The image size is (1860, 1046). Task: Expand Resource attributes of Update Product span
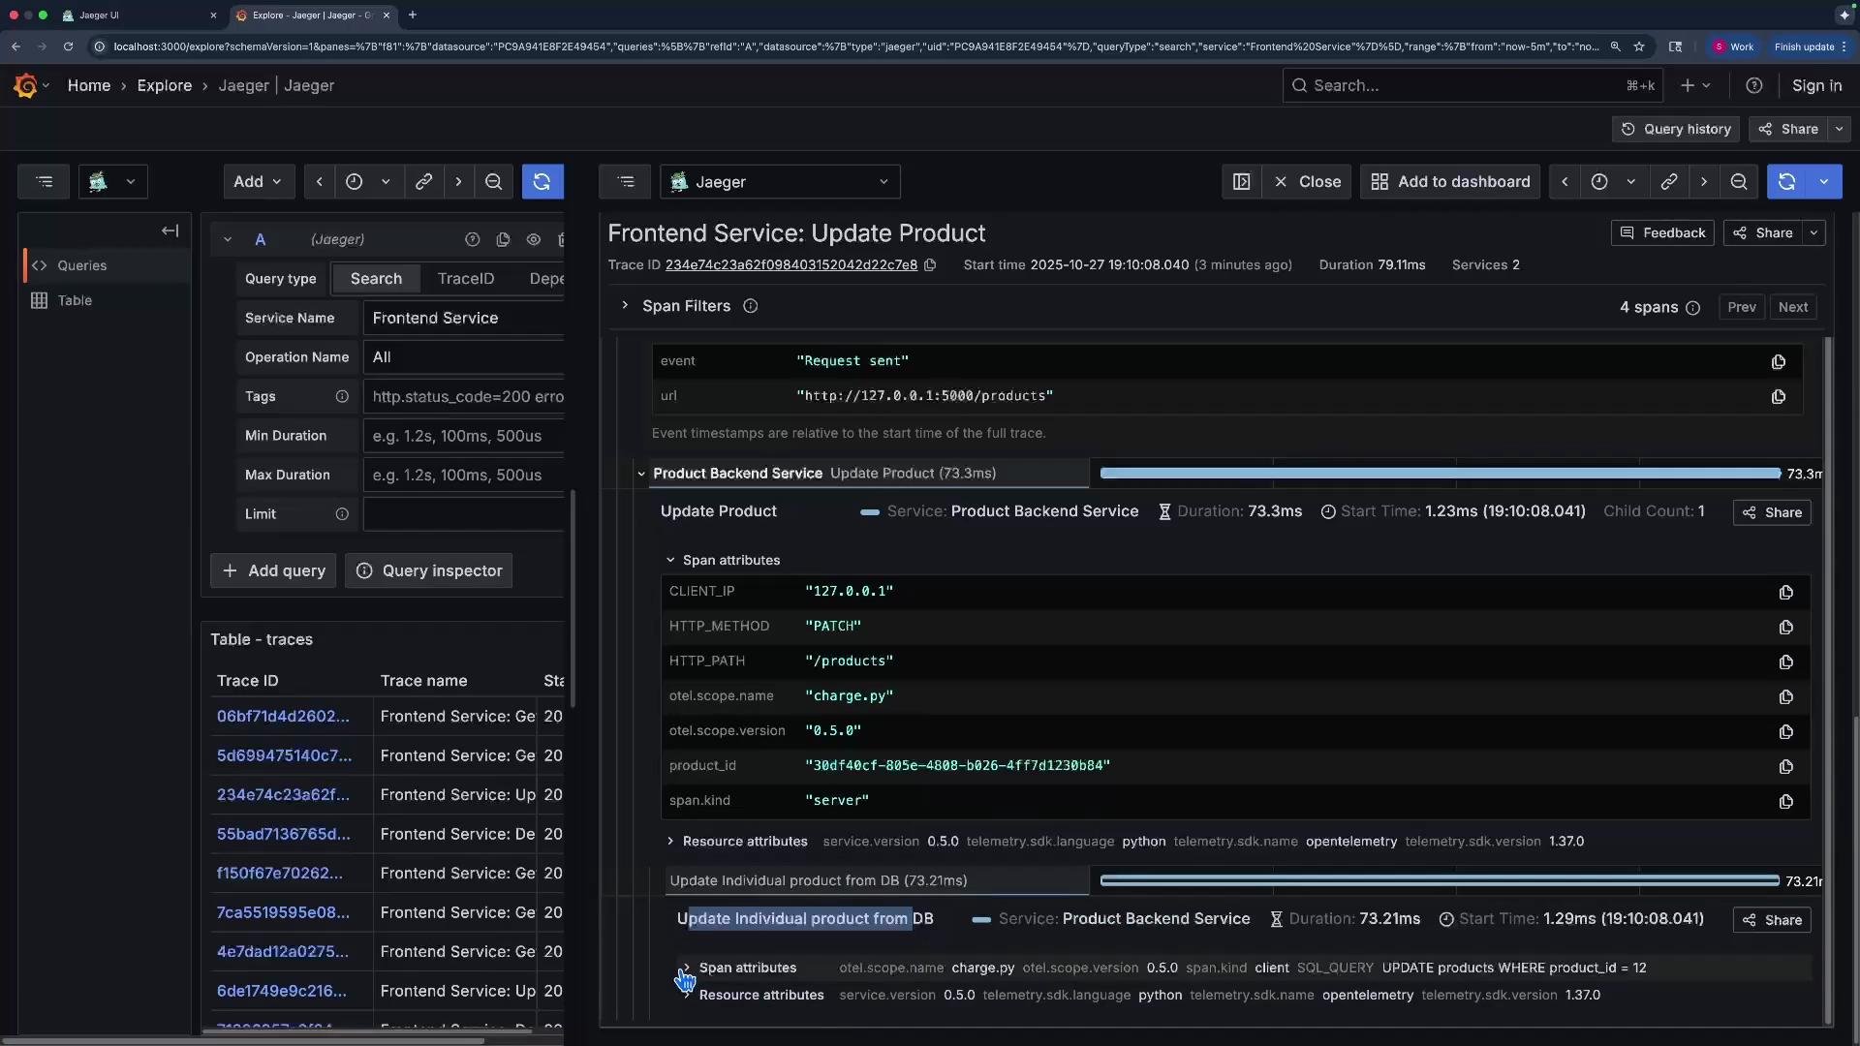click(670, 841)
